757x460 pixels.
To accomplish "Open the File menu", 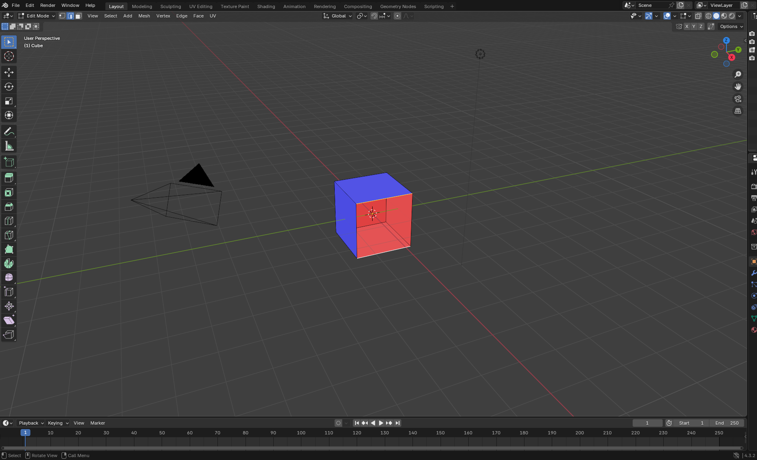I will click(15, 5).
